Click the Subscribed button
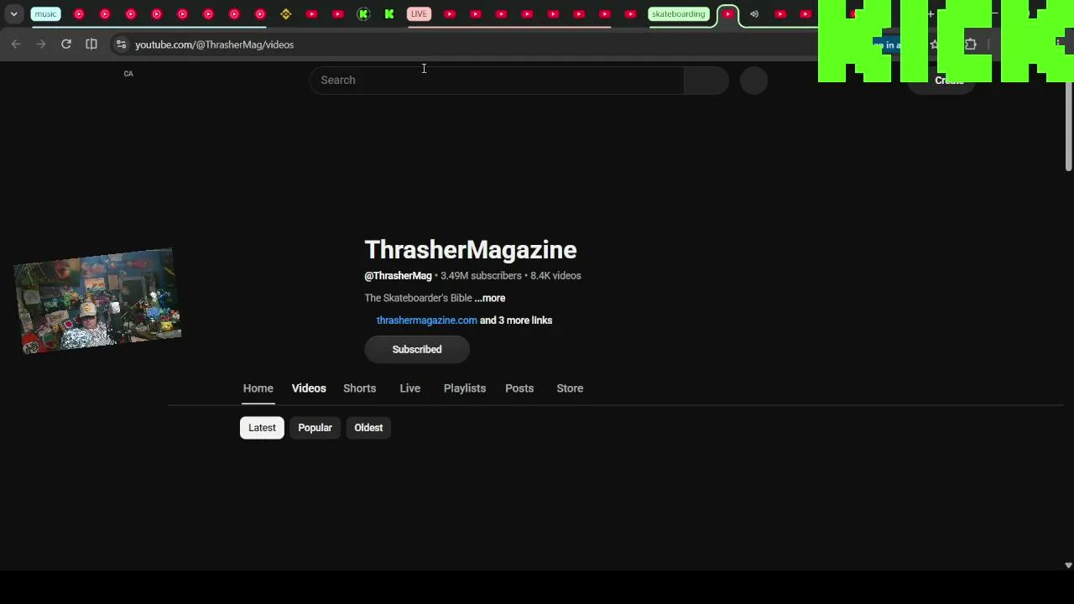 pyautogui.click(x=417, y=350)
